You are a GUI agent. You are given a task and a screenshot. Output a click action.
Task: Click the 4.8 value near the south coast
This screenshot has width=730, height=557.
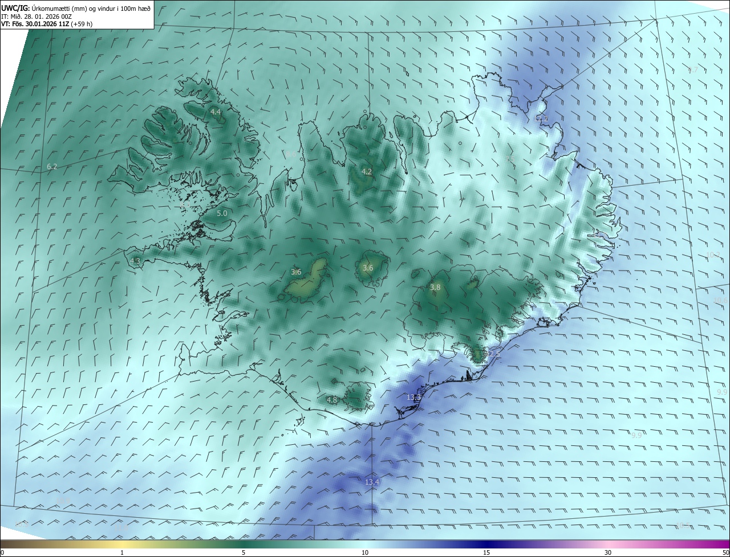(332, 400)
